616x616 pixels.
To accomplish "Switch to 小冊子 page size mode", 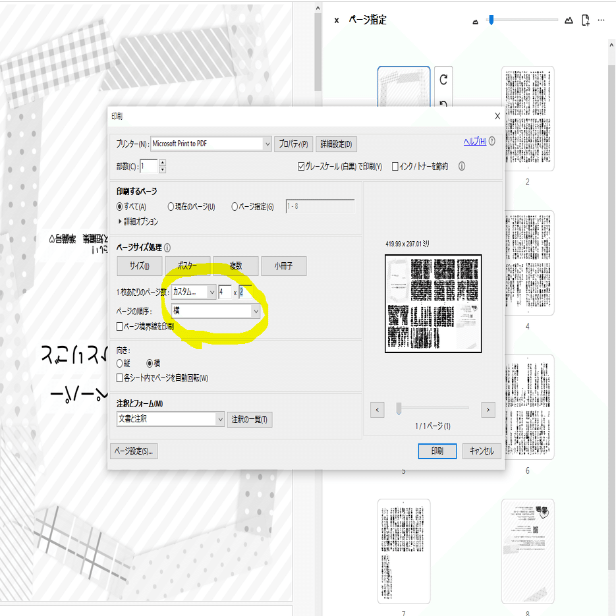I will click(283, 266).
